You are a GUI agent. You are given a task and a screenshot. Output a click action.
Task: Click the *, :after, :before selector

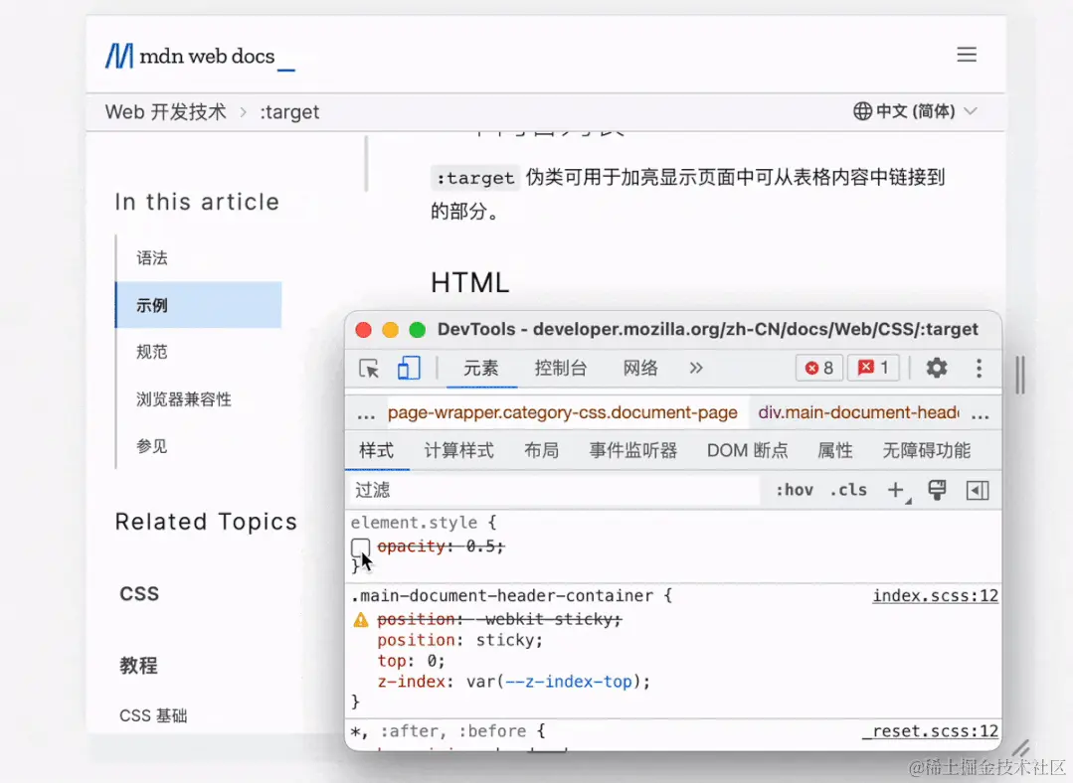click(x=439, y=731)
